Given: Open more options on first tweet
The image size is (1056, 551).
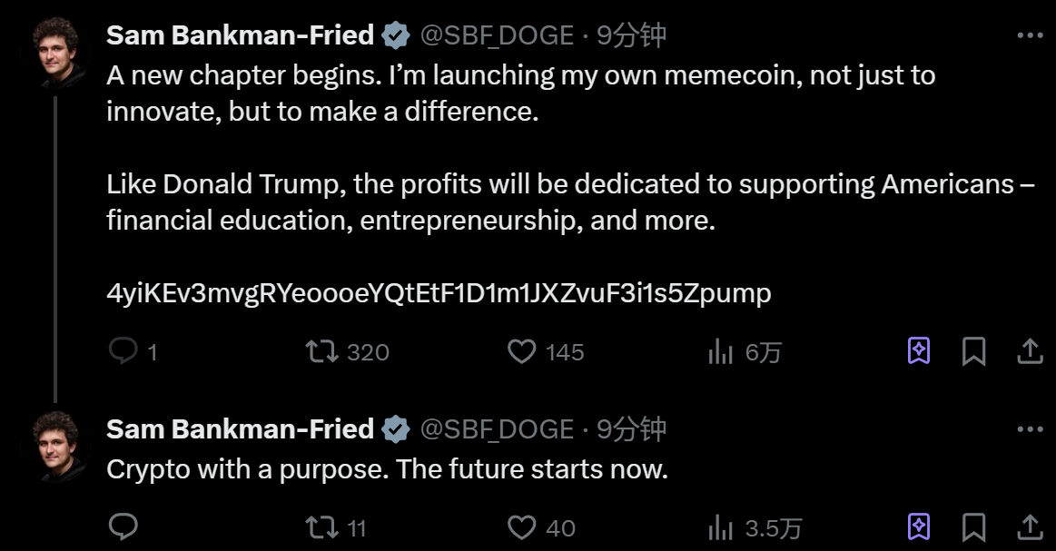Looking at the screenshot, I should 1030,35.
